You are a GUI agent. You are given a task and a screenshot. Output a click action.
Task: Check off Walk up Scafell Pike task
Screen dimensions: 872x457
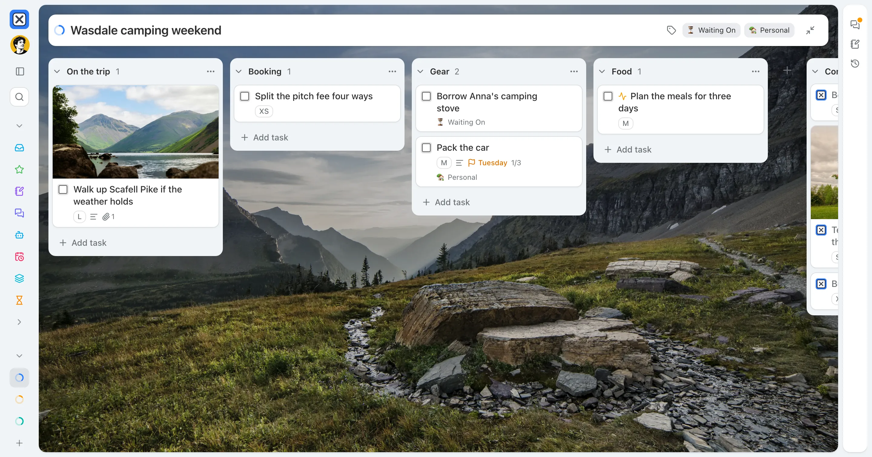coord(63,189)
